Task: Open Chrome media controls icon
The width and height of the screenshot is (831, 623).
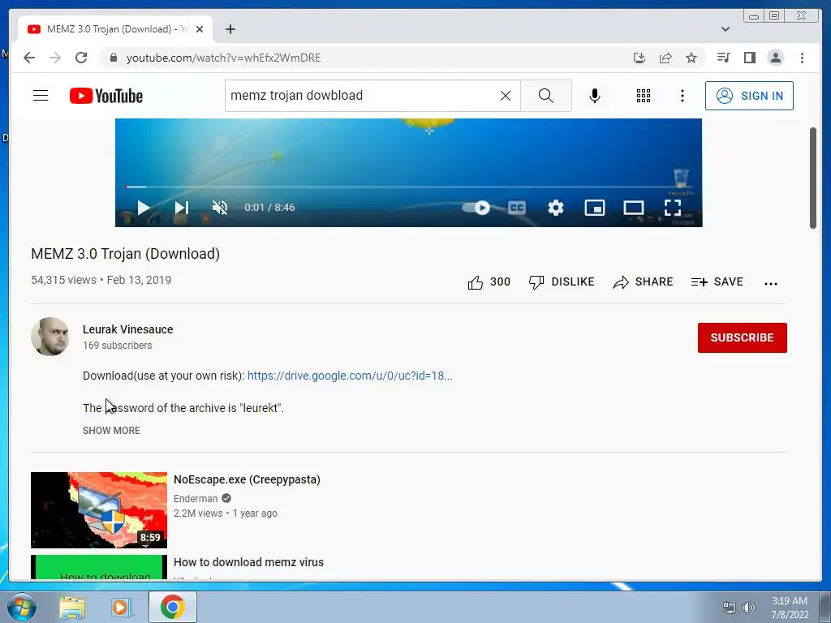Action: pos(723,58)
